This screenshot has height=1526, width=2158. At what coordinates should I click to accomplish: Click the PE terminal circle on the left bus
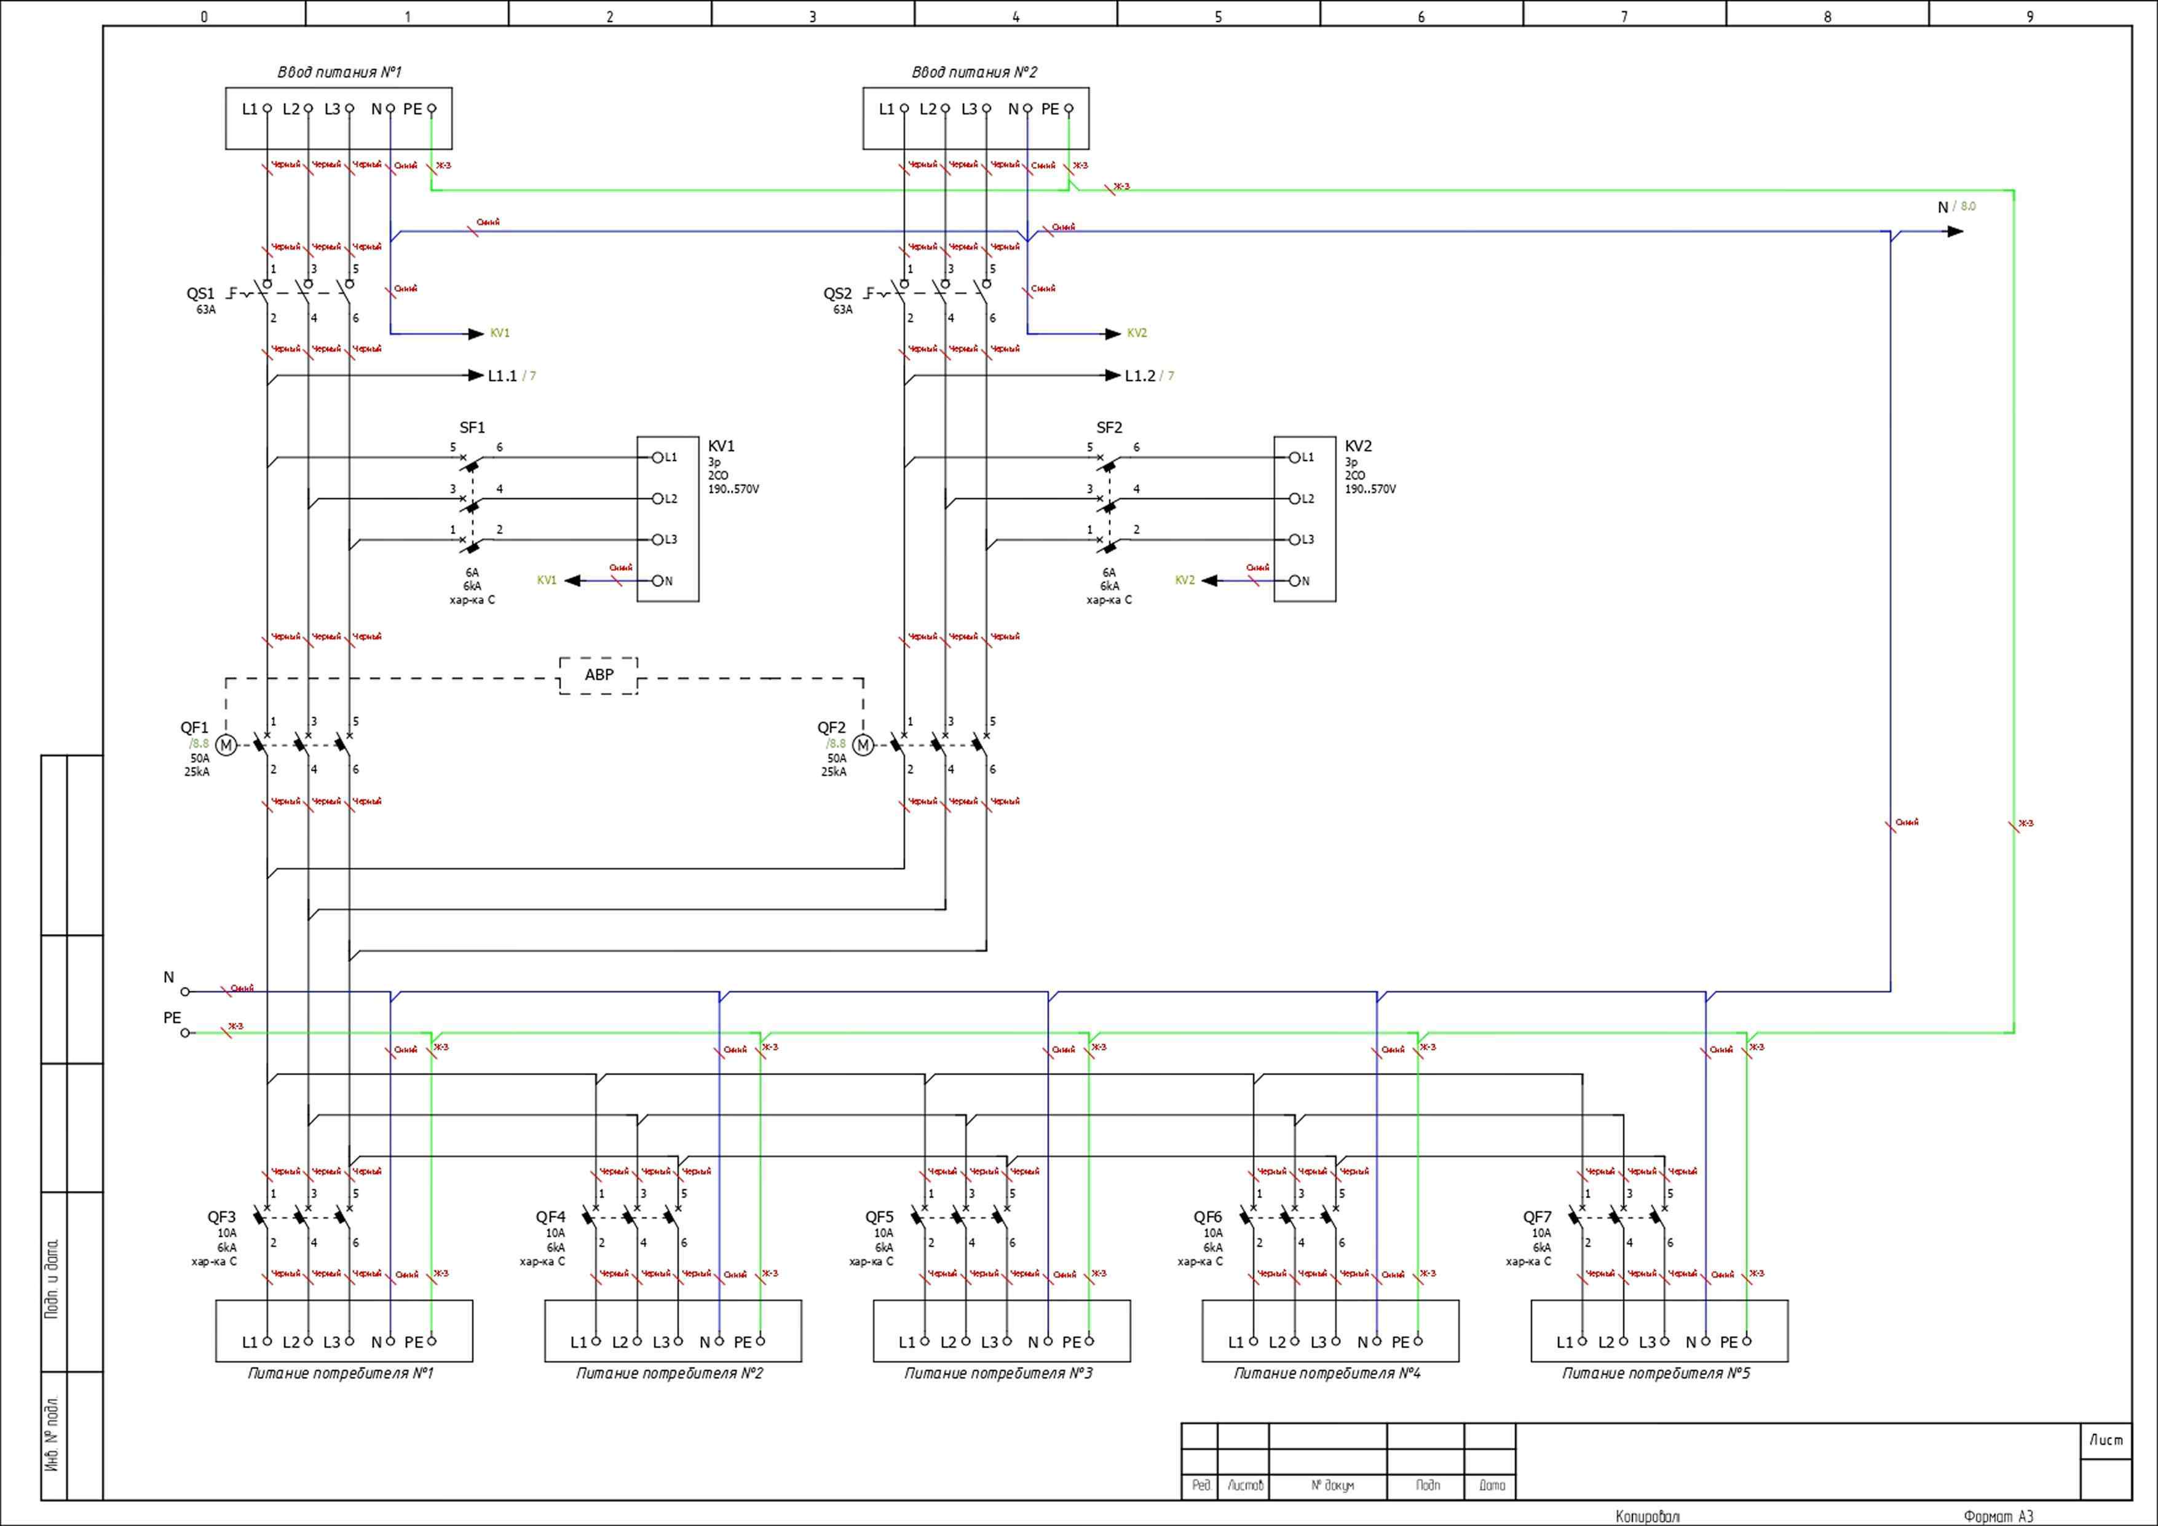(185, 1033)
